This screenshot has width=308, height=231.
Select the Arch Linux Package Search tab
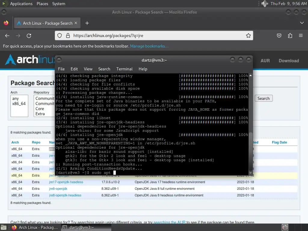click(x=47, y=23)
